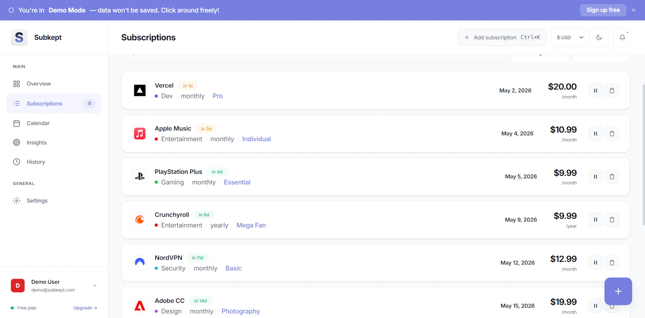Click the page vertical scrollbar
This screenshot has width=645, height=318.
click(x=643, y=155)
